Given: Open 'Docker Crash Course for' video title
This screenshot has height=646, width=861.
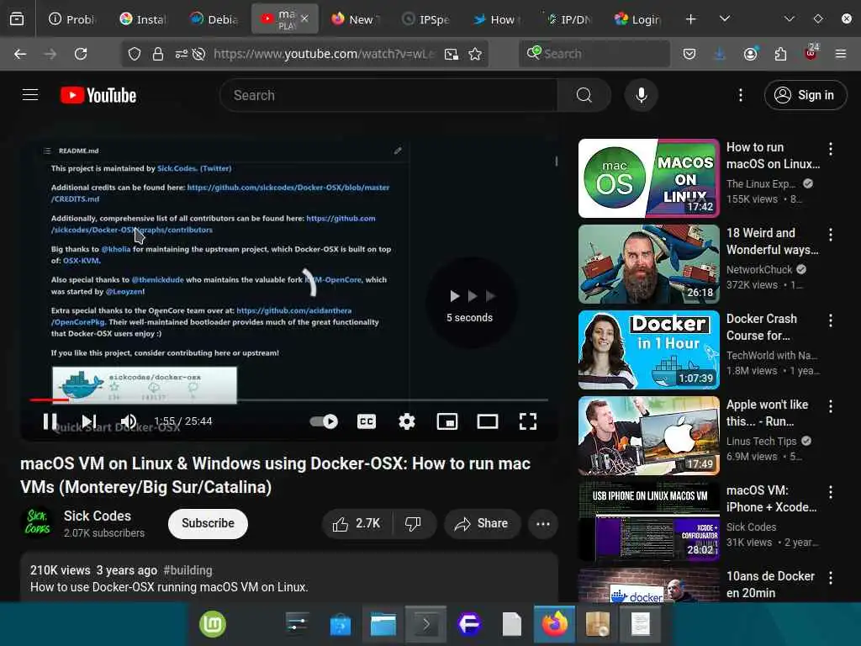Looking at the screenshot, I should pos(762,327).
